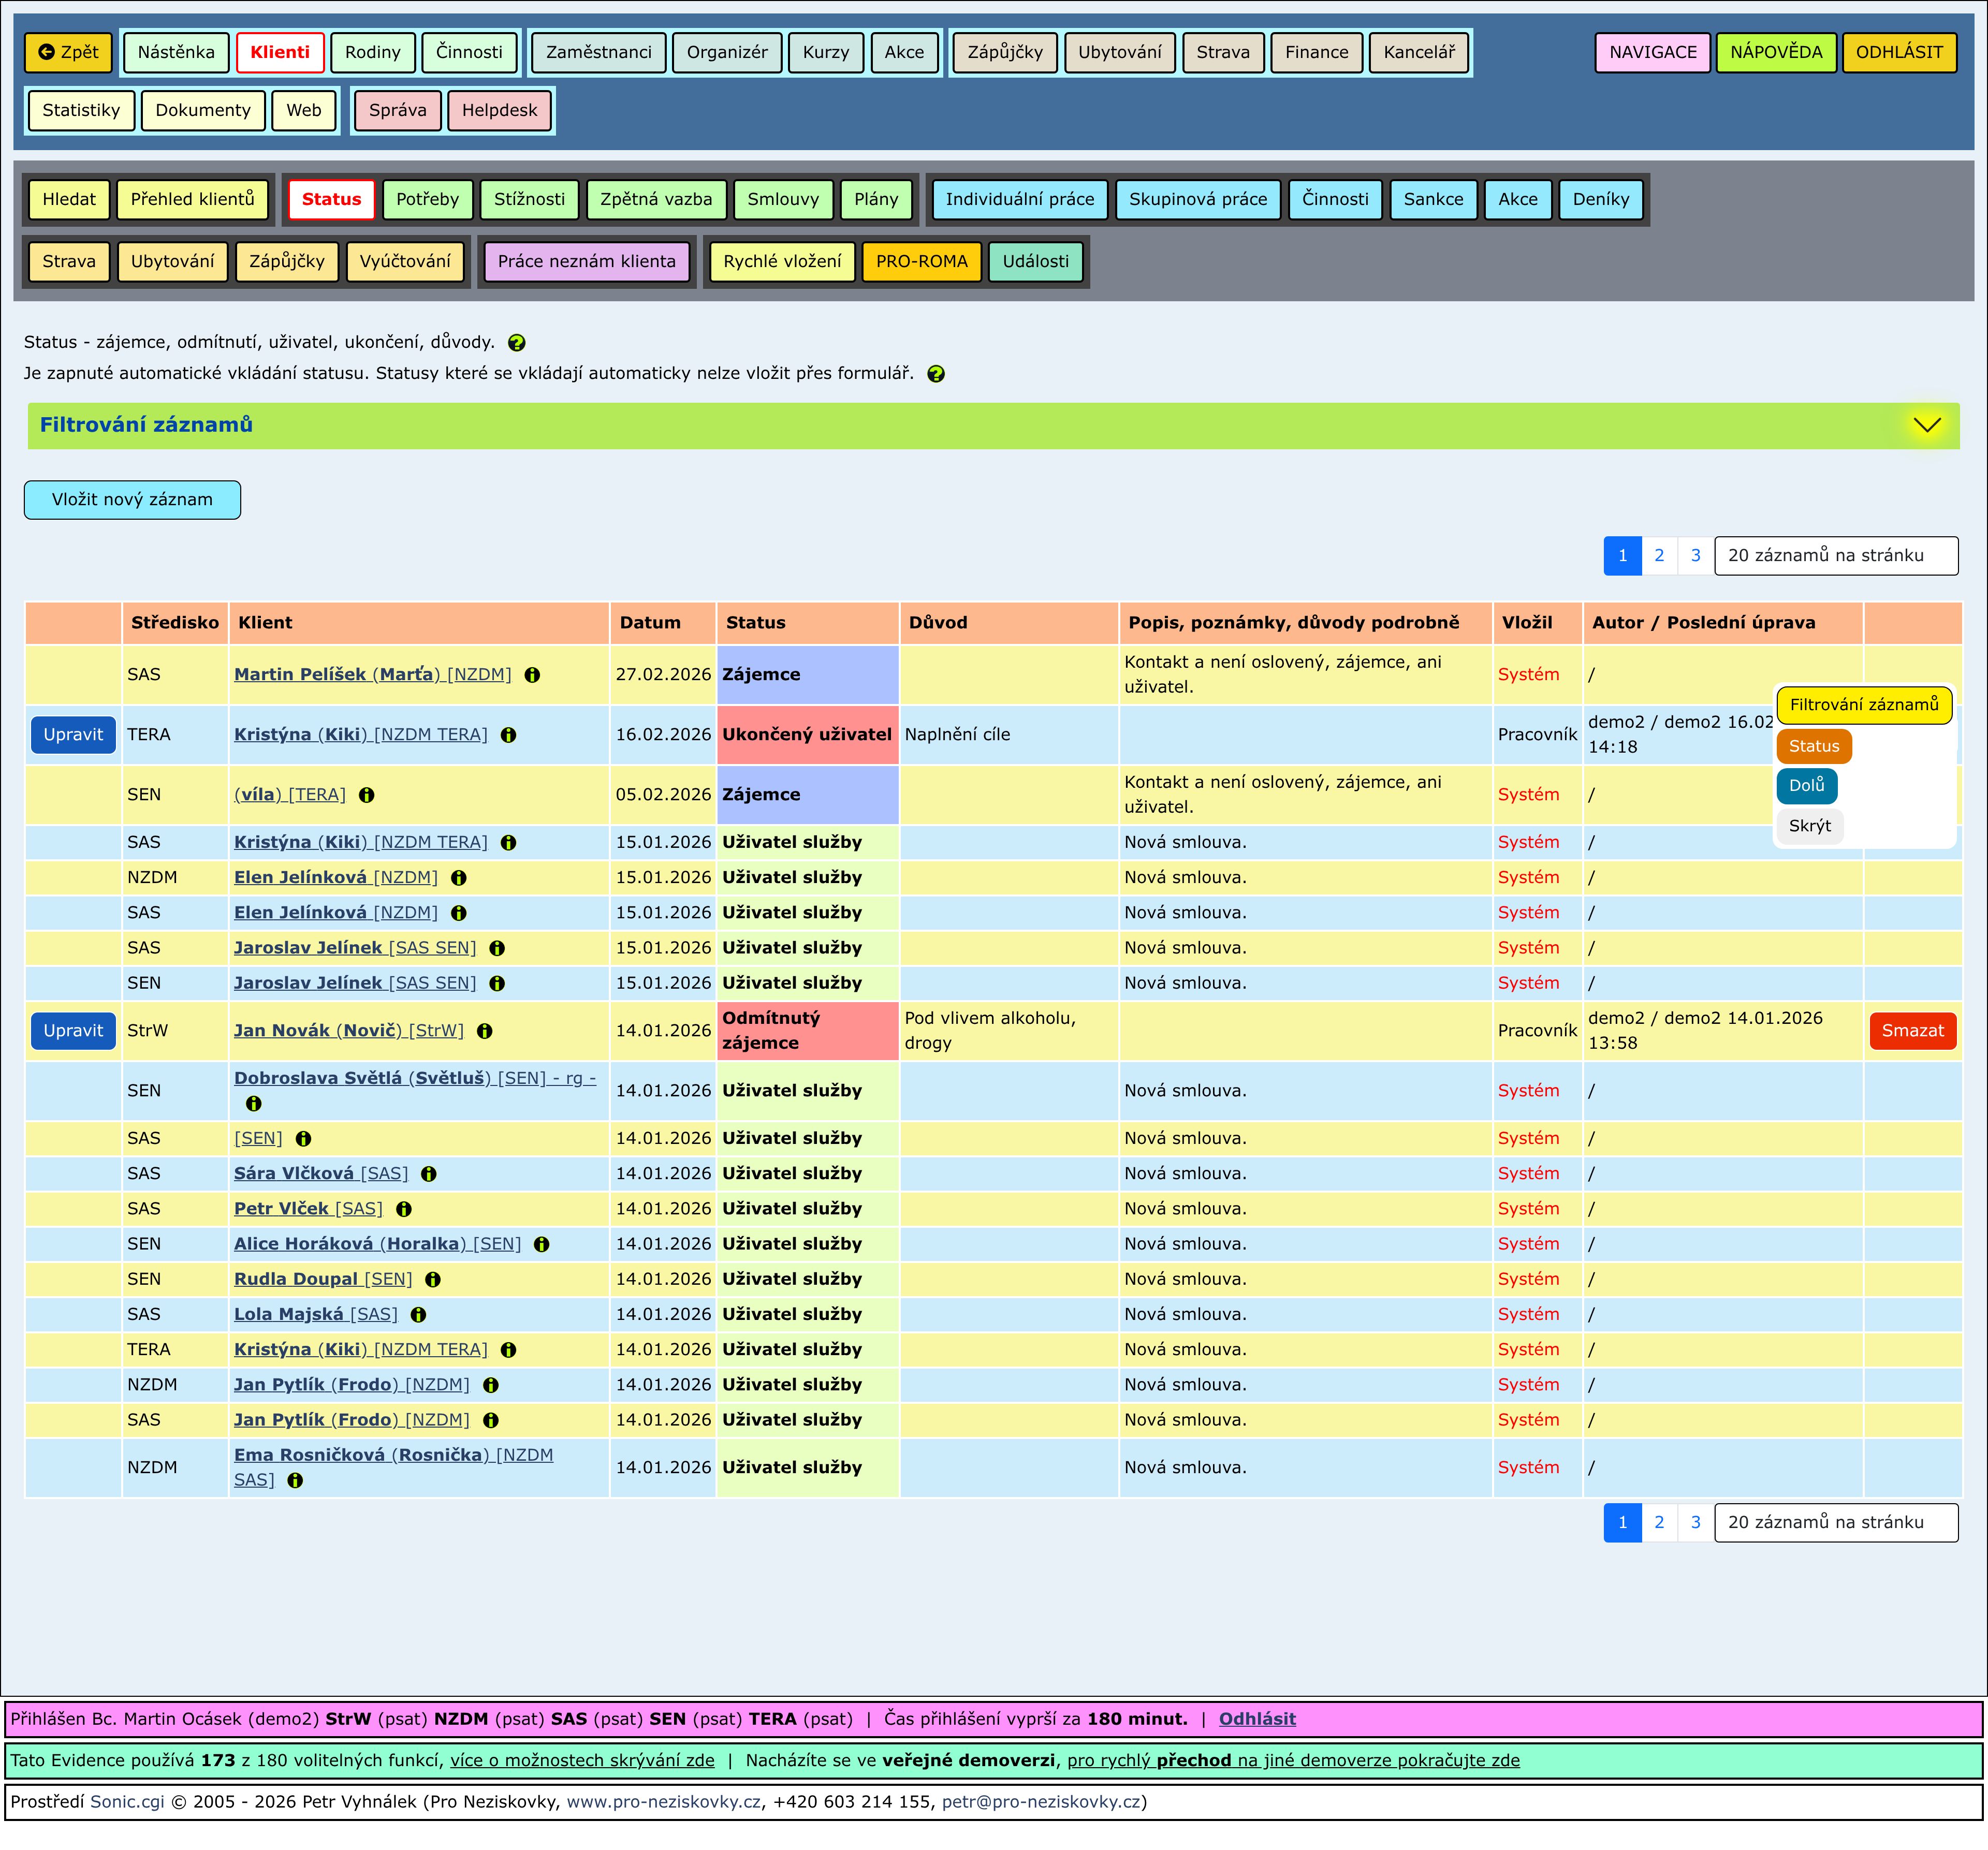
Task: Click info icon beside Jan Novák (Novič)
Action: tap(484, 1031)
